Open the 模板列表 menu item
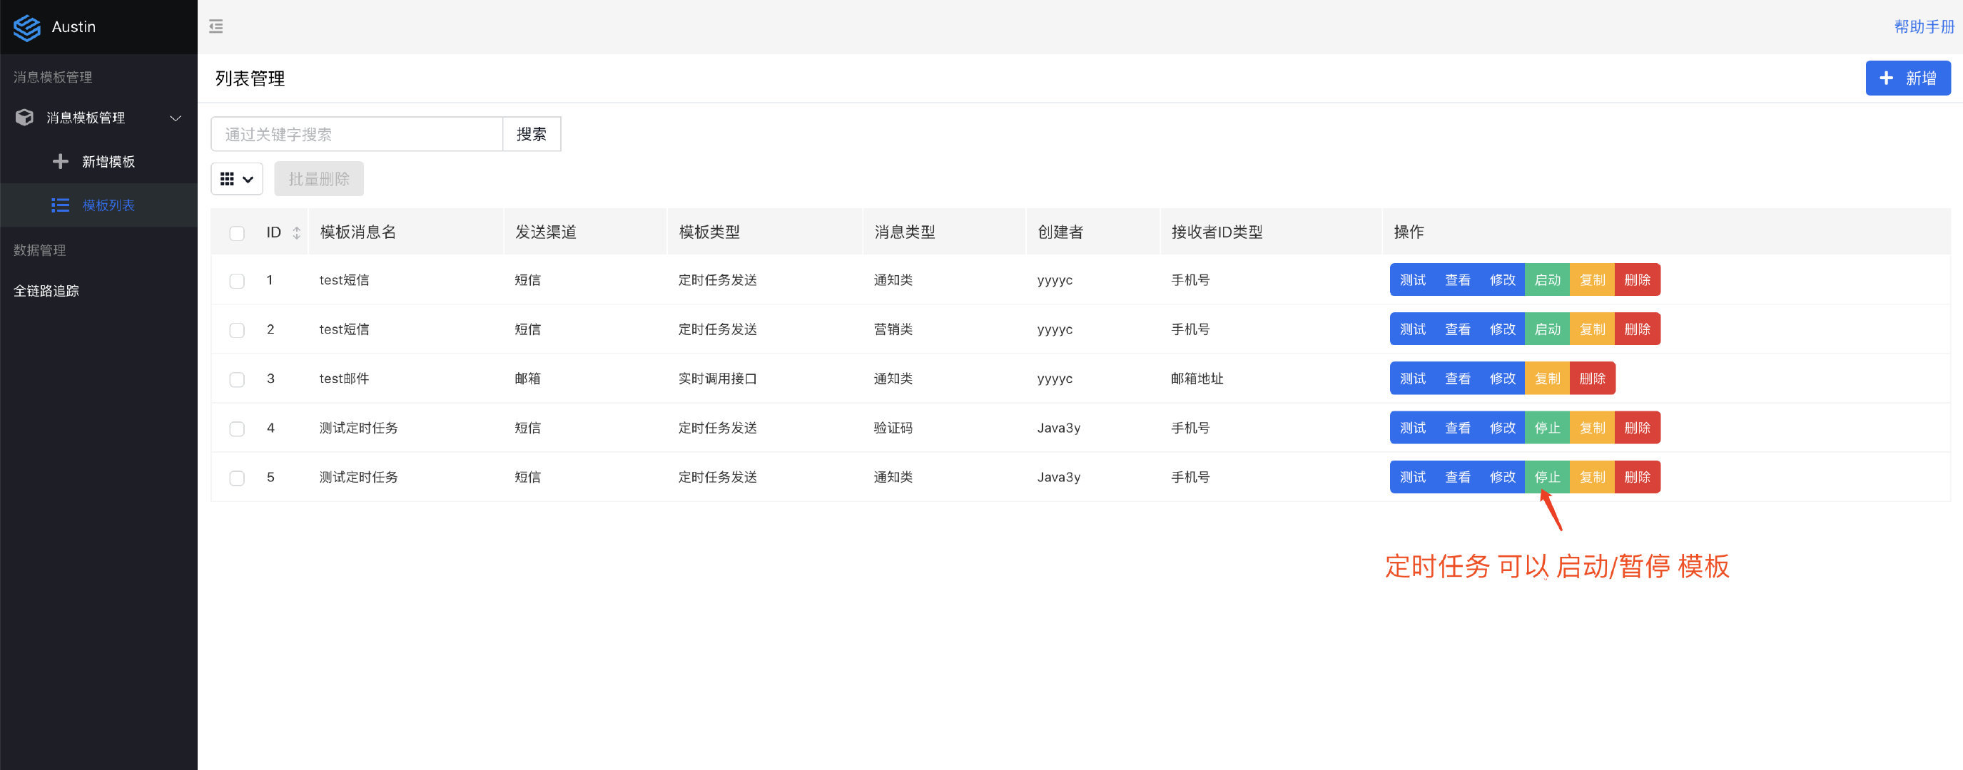 tap(99, 205)
